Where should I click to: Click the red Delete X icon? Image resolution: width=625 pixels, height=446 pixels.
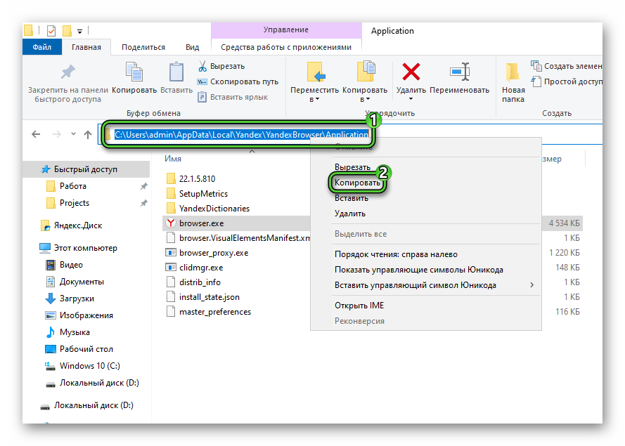[x=411, y=72]
